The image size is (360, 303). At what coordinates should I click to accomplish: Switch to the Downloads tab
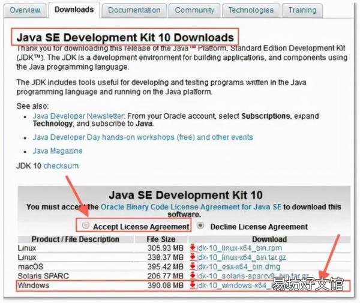click(x=74, y=10)
